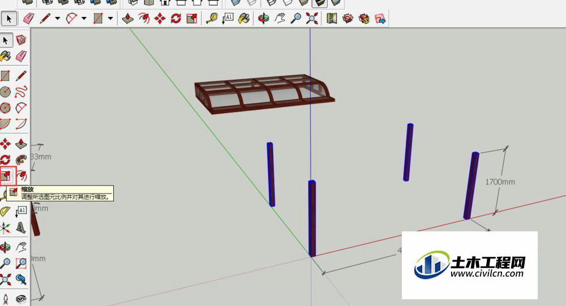Select the Tape Measure tool in the top toolbar
566x306 pixels.
tap(212, 19)
